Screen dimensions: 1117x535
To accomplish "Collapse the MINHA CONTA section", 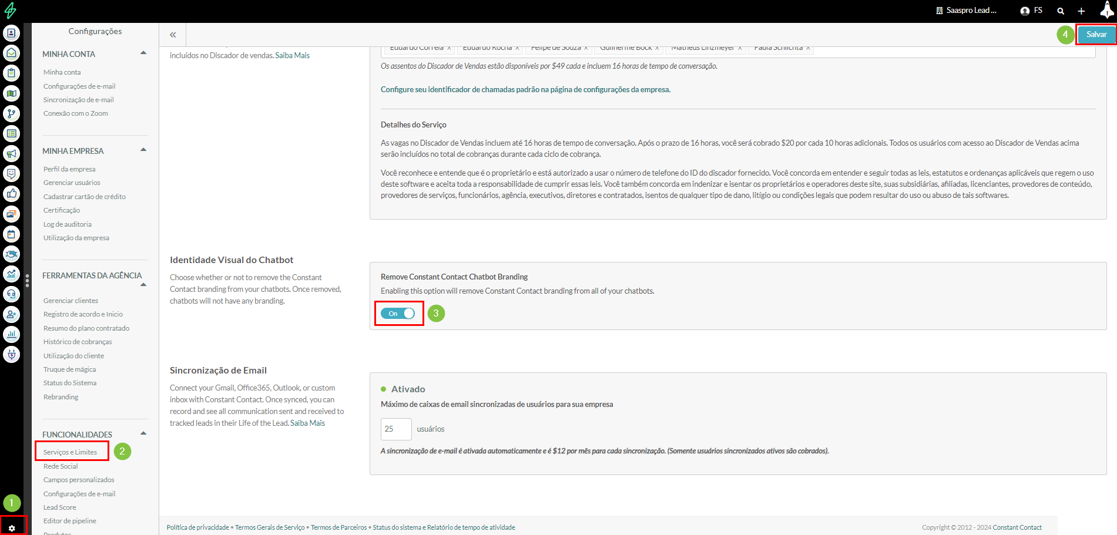I will [x=143, y=53].
